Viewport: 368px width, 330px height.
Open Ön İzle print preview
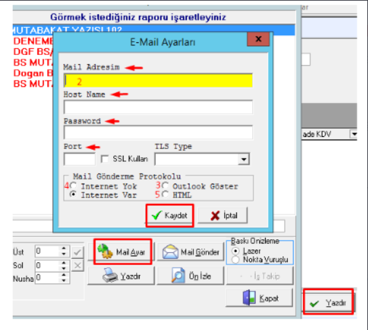point(190,276)
